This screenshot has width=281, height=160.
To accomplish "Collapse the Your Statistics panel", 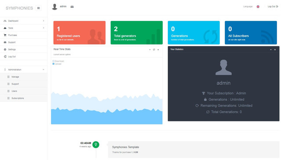I will [x=271, y=50].
